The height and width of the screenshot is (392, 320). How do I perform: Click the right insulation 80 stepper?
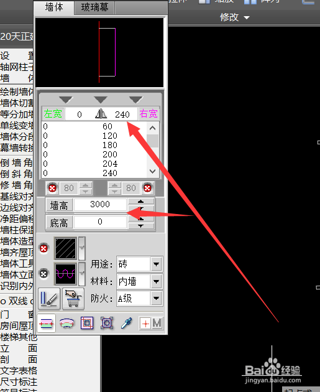pos(114,188)
